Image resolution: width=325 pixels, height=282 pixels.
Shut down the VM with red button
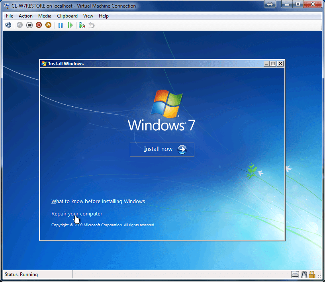click(39, 25)
